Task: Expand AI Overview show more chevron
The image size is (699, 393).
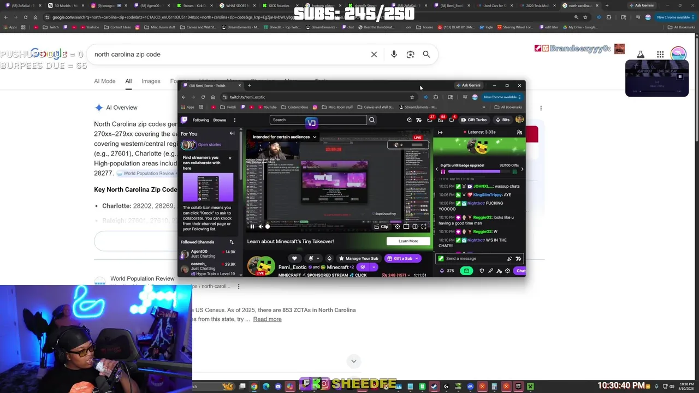Action: point(354,361)
